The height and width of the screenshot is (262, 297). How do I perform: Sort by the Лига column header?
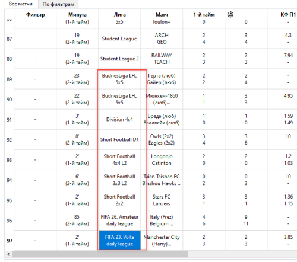119,15
